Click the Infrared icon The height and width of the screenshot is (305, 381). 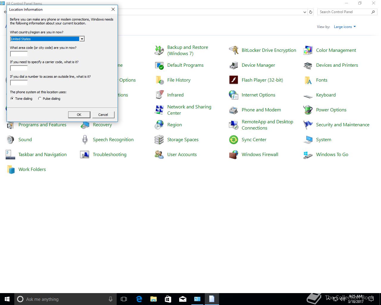159,95
